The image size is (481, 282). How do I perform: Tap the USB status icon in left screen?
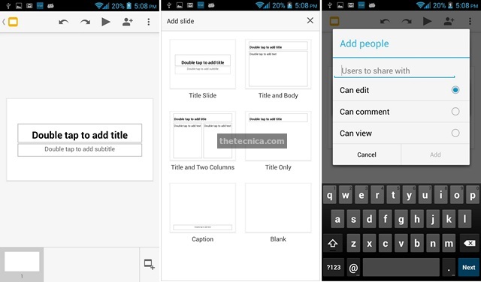point(8,5)
